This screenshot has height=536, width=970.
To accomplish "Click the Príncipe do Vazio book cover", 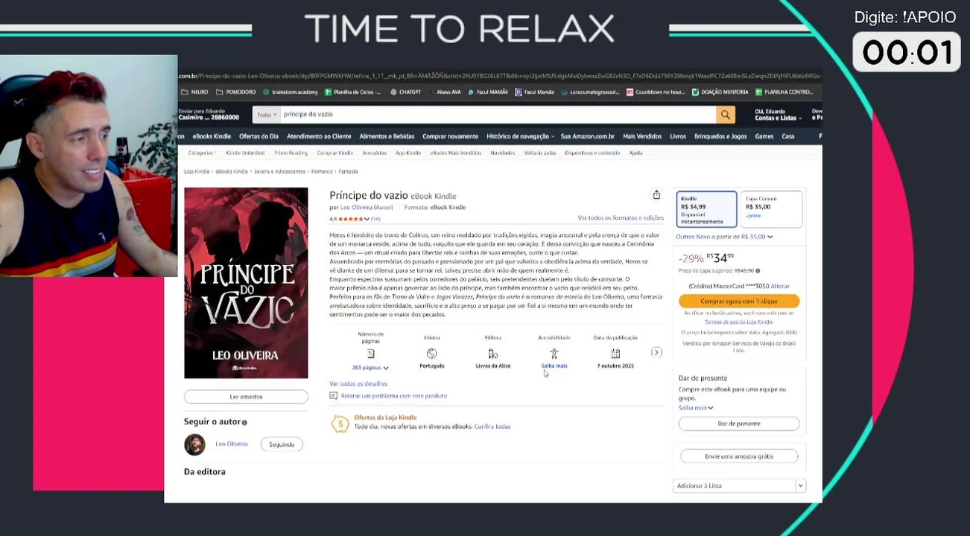I will pyautogui.click(x=246, y=283).
